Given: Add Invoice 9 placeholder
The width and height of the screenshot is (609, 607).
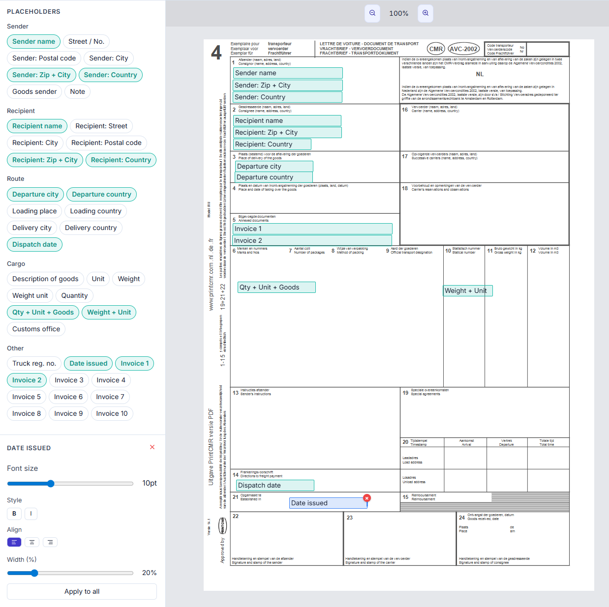Looking at the screenshot, I should (x=68, y=413).
